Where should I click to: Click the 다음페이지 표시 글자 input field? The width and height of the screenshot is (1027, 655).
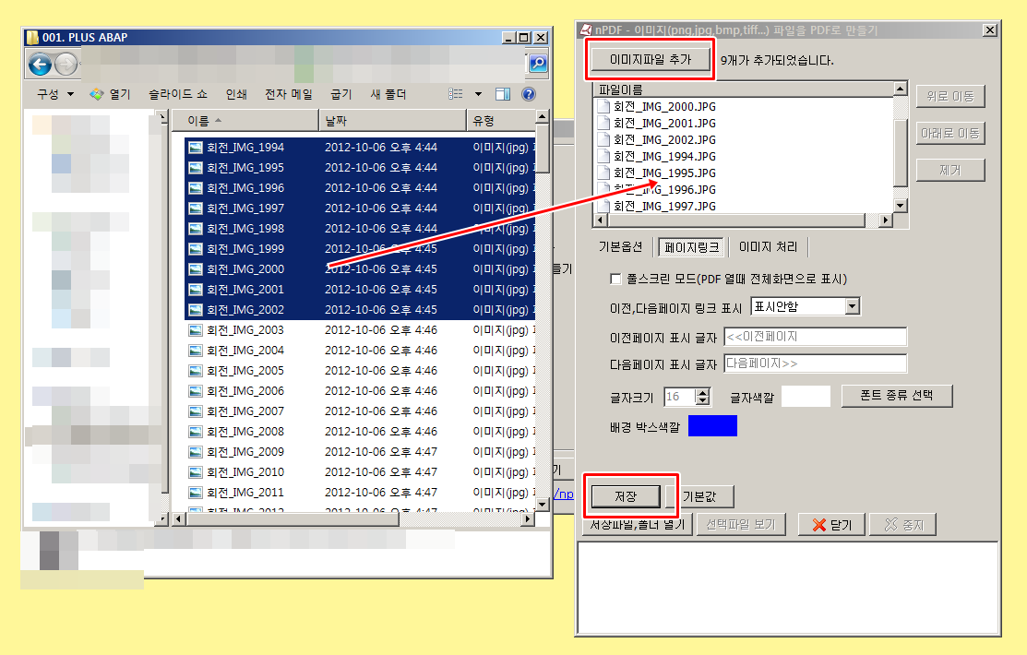click(814, 363)
